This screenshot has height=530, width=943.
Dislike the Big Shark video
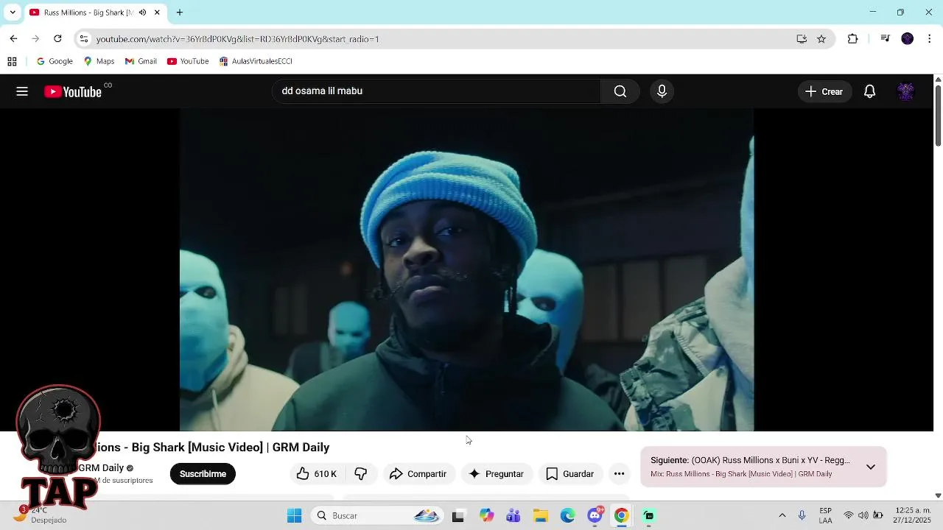point(360,474)
